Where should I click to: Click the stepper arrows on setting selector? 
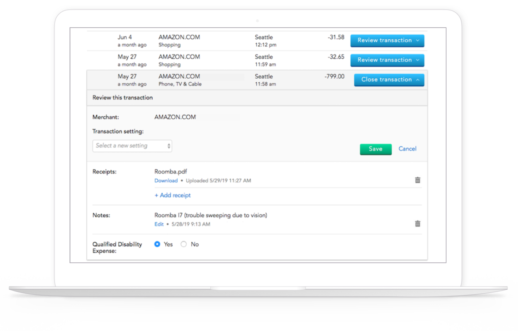click(x=169, y=145)
